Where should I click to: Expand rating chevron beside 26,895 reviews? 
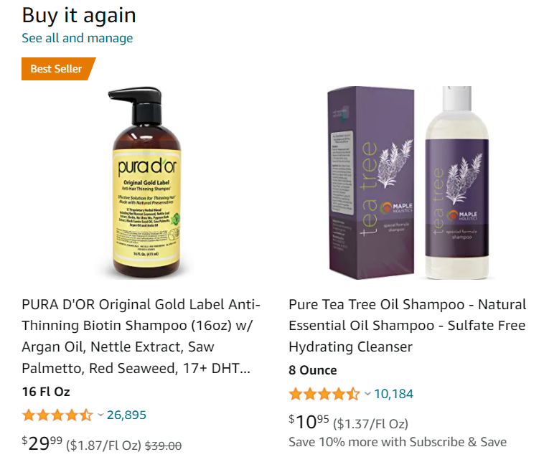click(100, 415)
